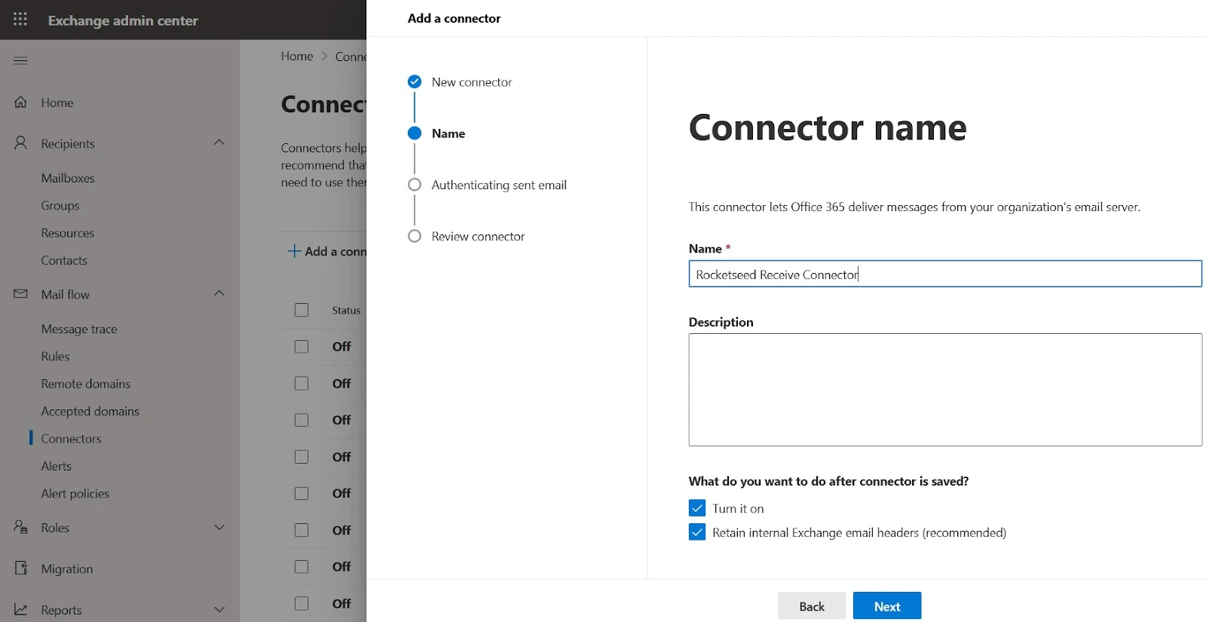
Task: Tick the select-all checkbox beside Status
Action: [x=301, y=310]
